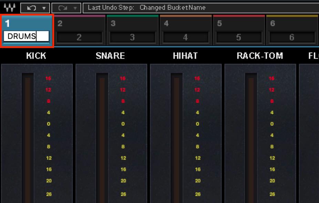The width and height of the screenshot is (319, 203).
Task: Click the redo arrow button
Action: pyautogui.click(x=63, y=8)
